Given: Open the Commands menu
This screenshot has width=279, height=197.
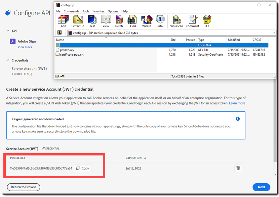Looking at the screenshot, I should pos(71,11).
